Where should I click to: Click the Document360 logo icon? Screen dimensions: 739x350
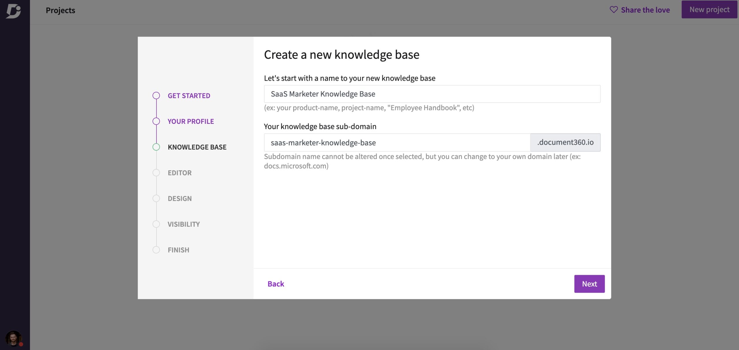(x=14, y=11)
